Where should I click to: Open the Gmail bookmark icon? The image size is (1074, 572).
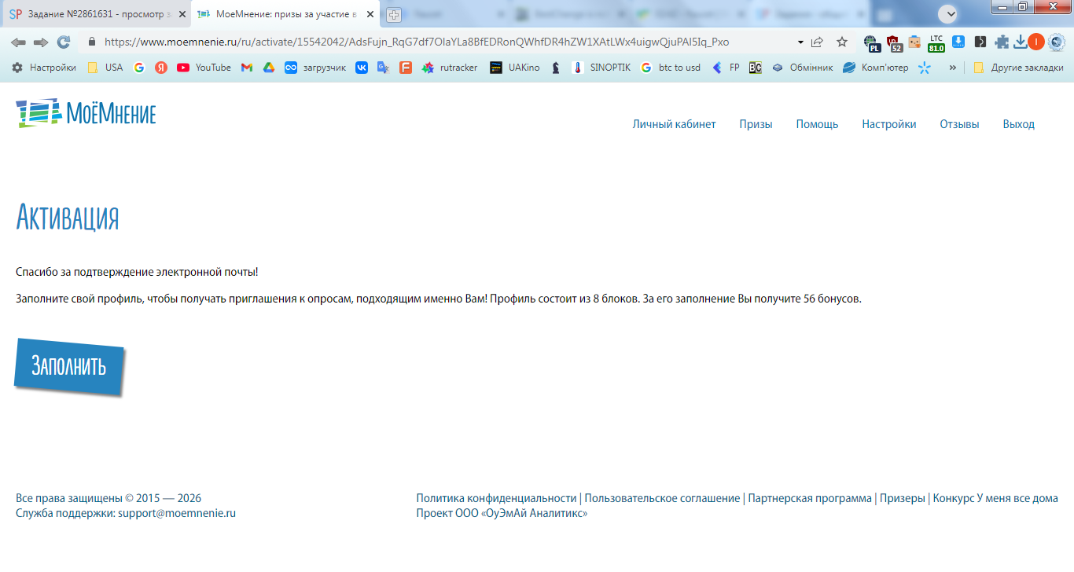coord(247,68)
